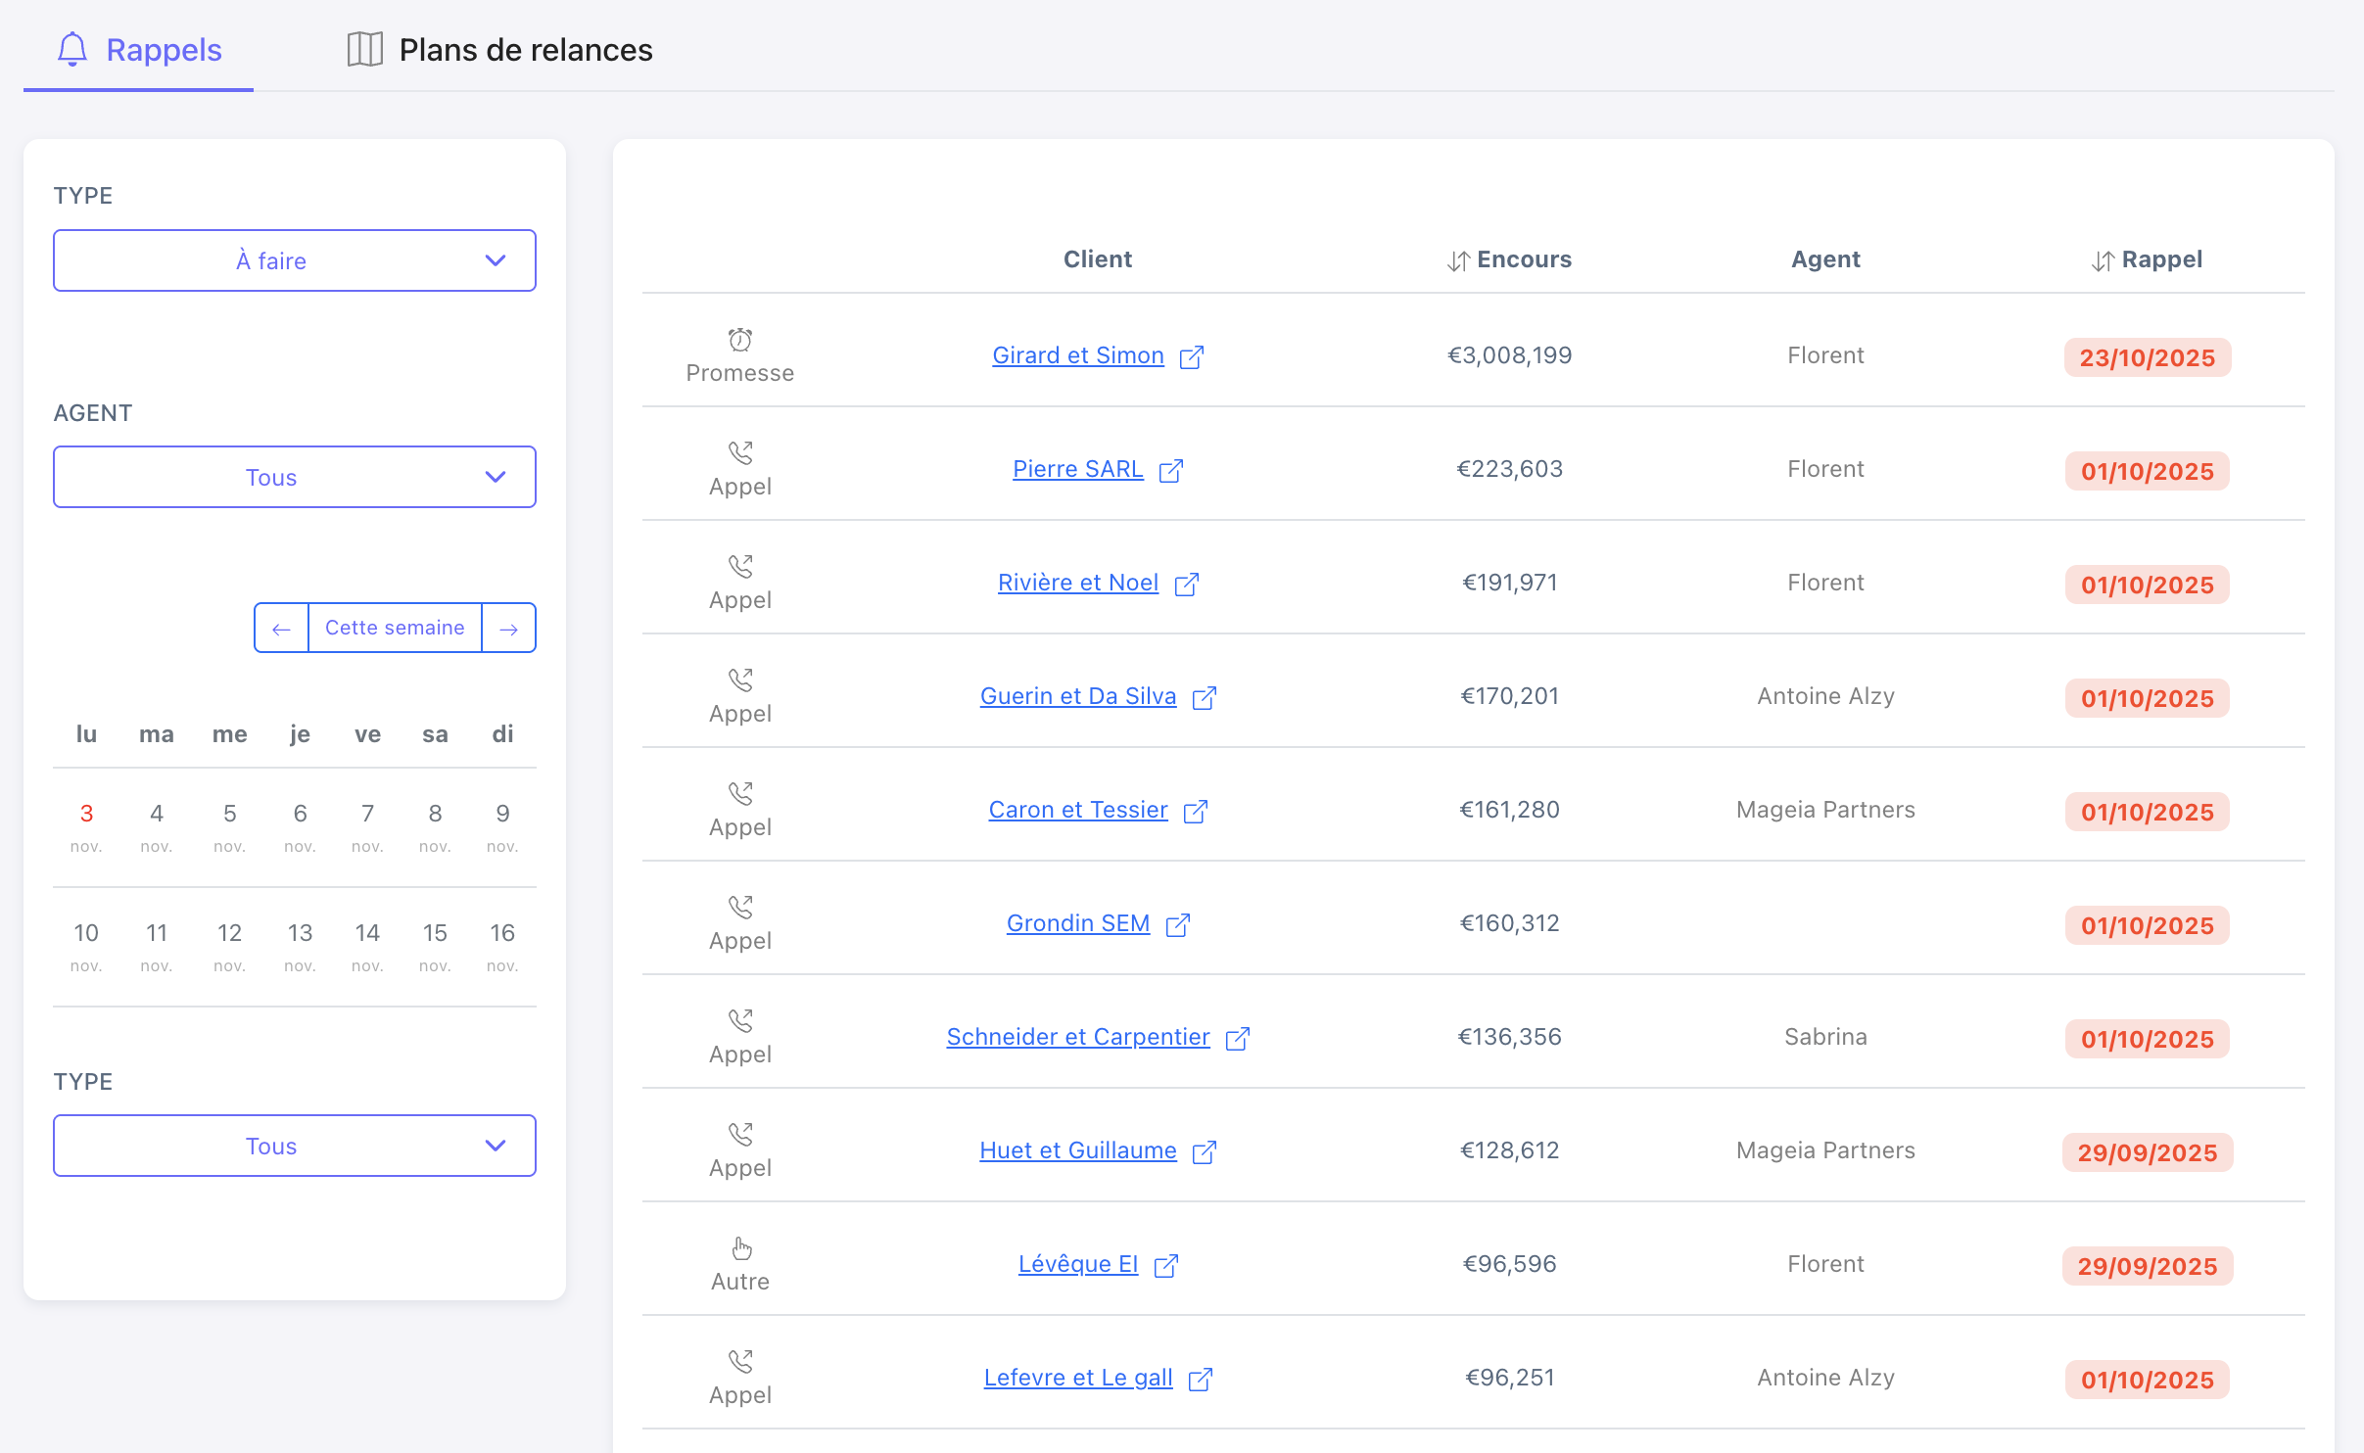The width and height of the screenshot is (2364, 1453).
Task: Go to next week with right arrow
Action: pos(508,629)
